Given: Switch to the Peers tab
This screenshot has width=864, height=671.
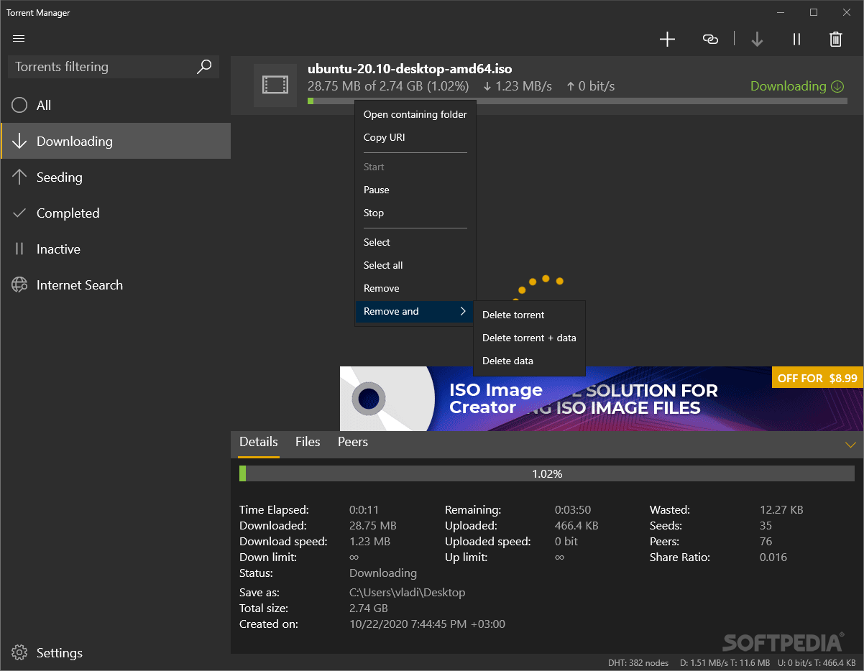Looking at the screenshot, I should [353, 442].
